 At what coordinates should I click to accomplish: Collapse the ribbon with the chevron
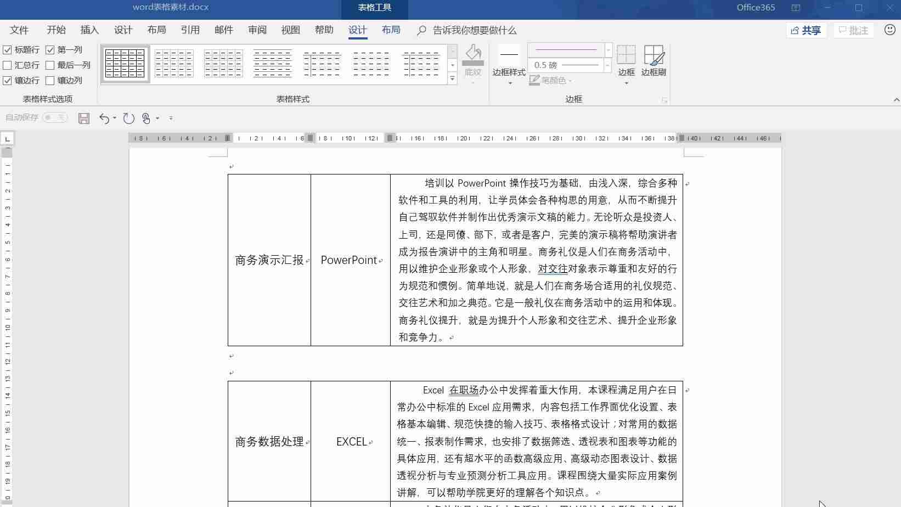(896, 100)
